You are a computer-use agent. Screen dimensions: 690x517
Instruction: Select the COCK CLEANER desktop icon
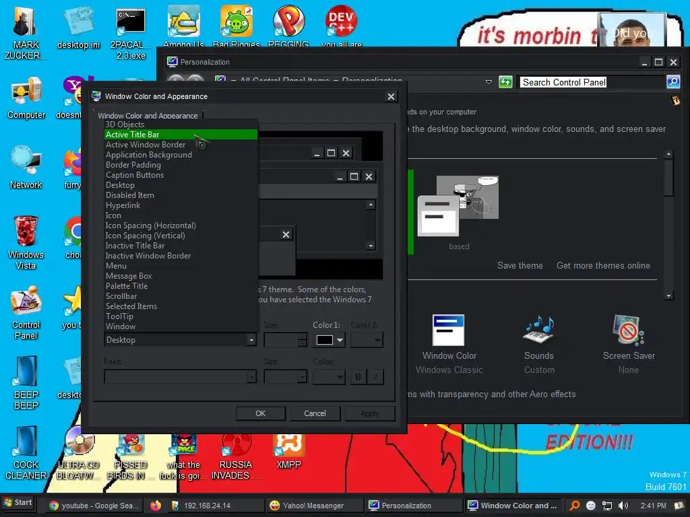pos(26,452)
